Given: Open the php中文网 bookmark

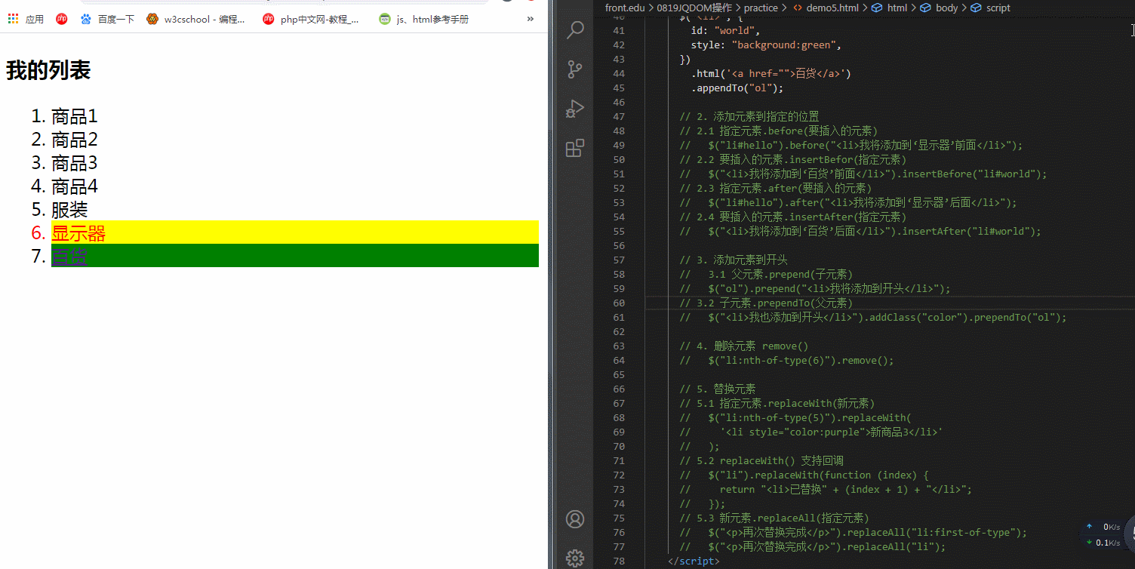Looking at the screenshot, I should coord(311,19).
